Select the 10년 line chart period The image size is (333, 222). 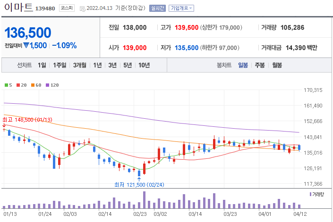coord(144,65)
